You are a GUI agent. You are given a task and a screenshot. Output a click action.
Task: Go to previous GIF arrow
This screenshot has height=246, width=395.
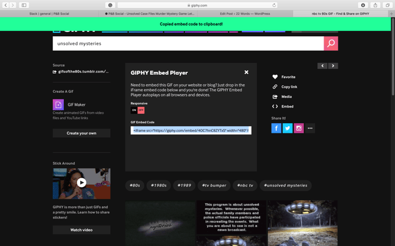tap(322, 66)
